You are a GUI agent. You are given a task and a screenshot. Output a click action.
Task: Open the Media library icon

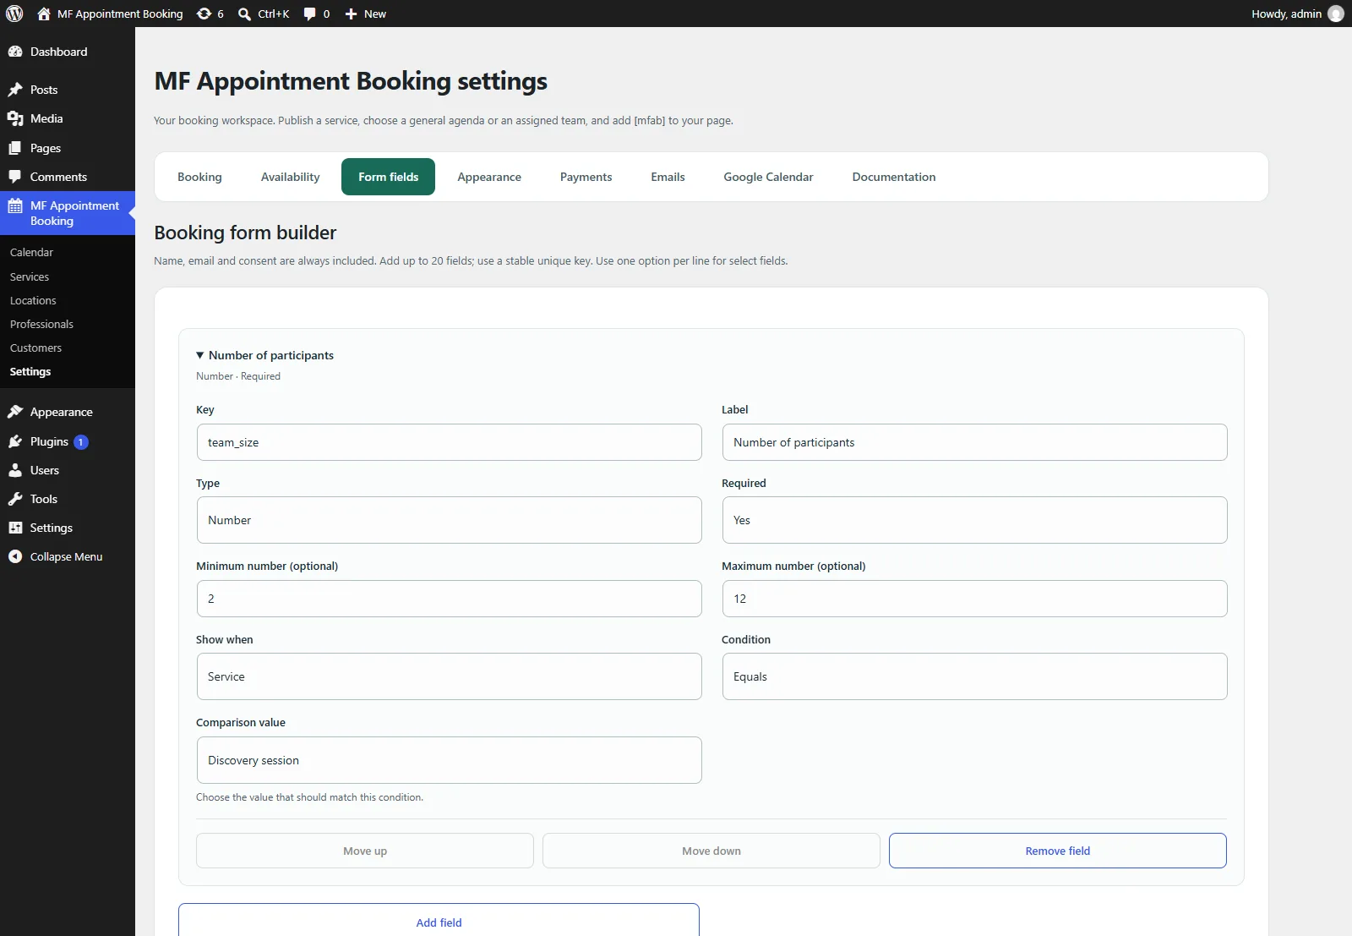coord(15,118)
